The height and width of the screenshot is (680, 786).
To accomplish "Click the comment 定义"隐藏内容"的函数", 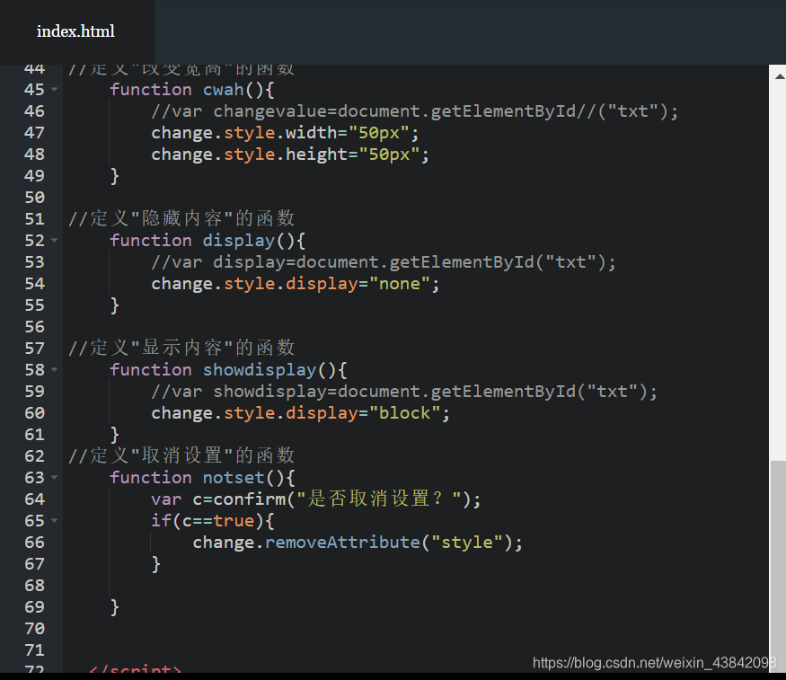I will pyautogui.click(x=181, y=218).
